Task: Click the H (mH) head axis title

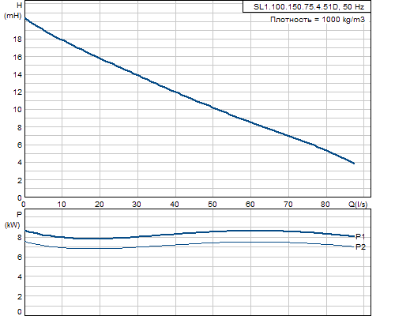Action: tap(13, 10)
